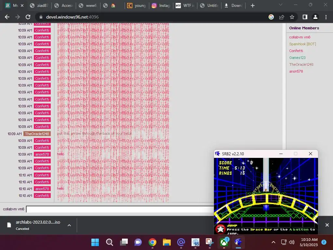Click the TheOracle1248 name badge in chat
The width and height of the screenshot is (333, 250).
click(37, 134)
